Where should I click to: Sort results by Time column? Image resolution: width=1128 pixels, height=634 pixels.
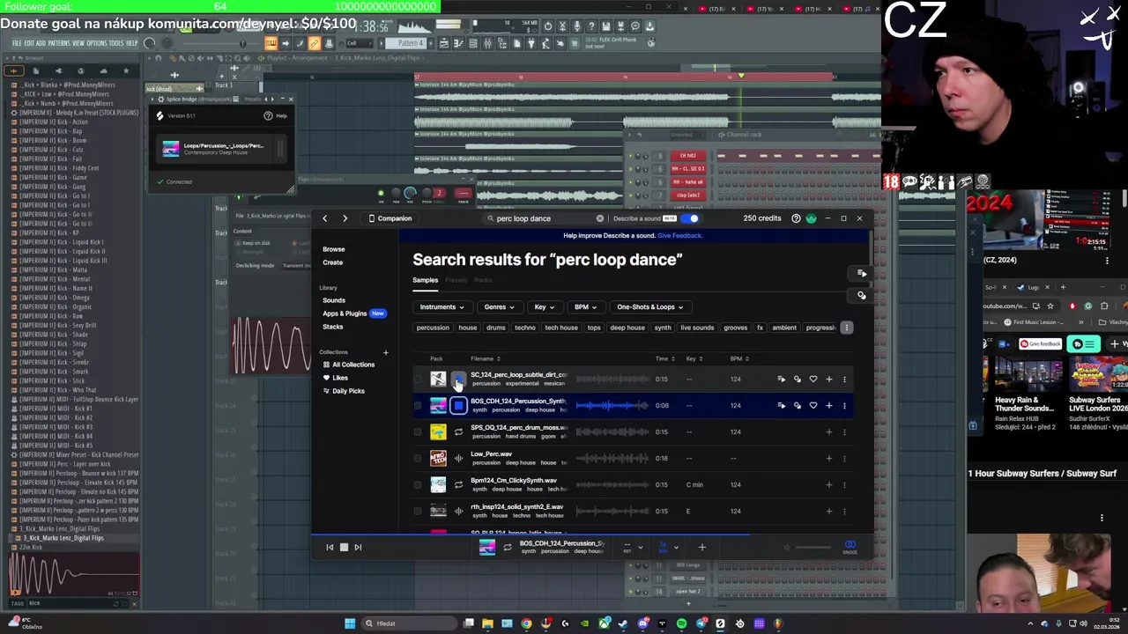664,358
